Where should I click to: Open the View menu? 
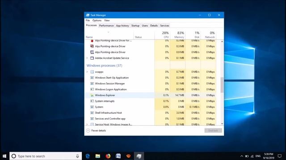point(107,20)
